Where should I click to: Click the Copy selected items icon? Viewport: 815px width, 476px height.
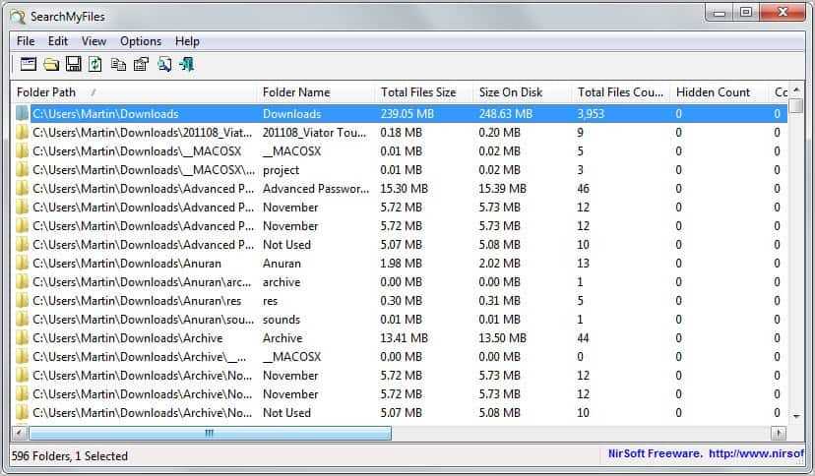[x=118, y=65]
